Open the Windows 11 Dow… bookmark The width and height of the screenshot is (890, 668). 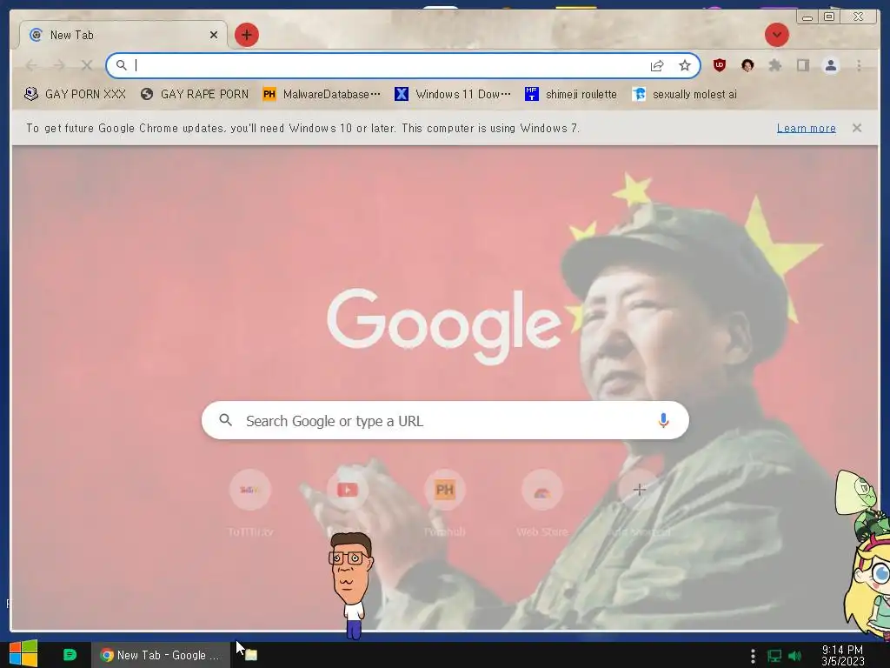(x=453, y=94)
